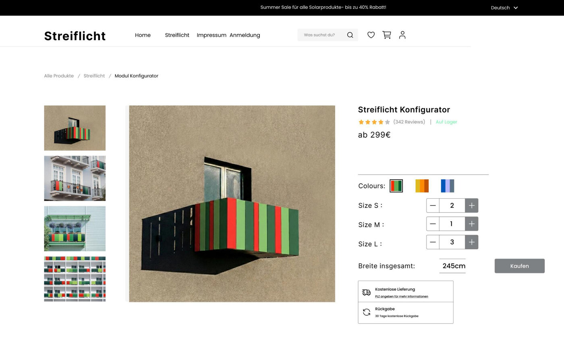Open the Impressum menu item
Screen dimensions: 564x339
[x=211, y=35]
